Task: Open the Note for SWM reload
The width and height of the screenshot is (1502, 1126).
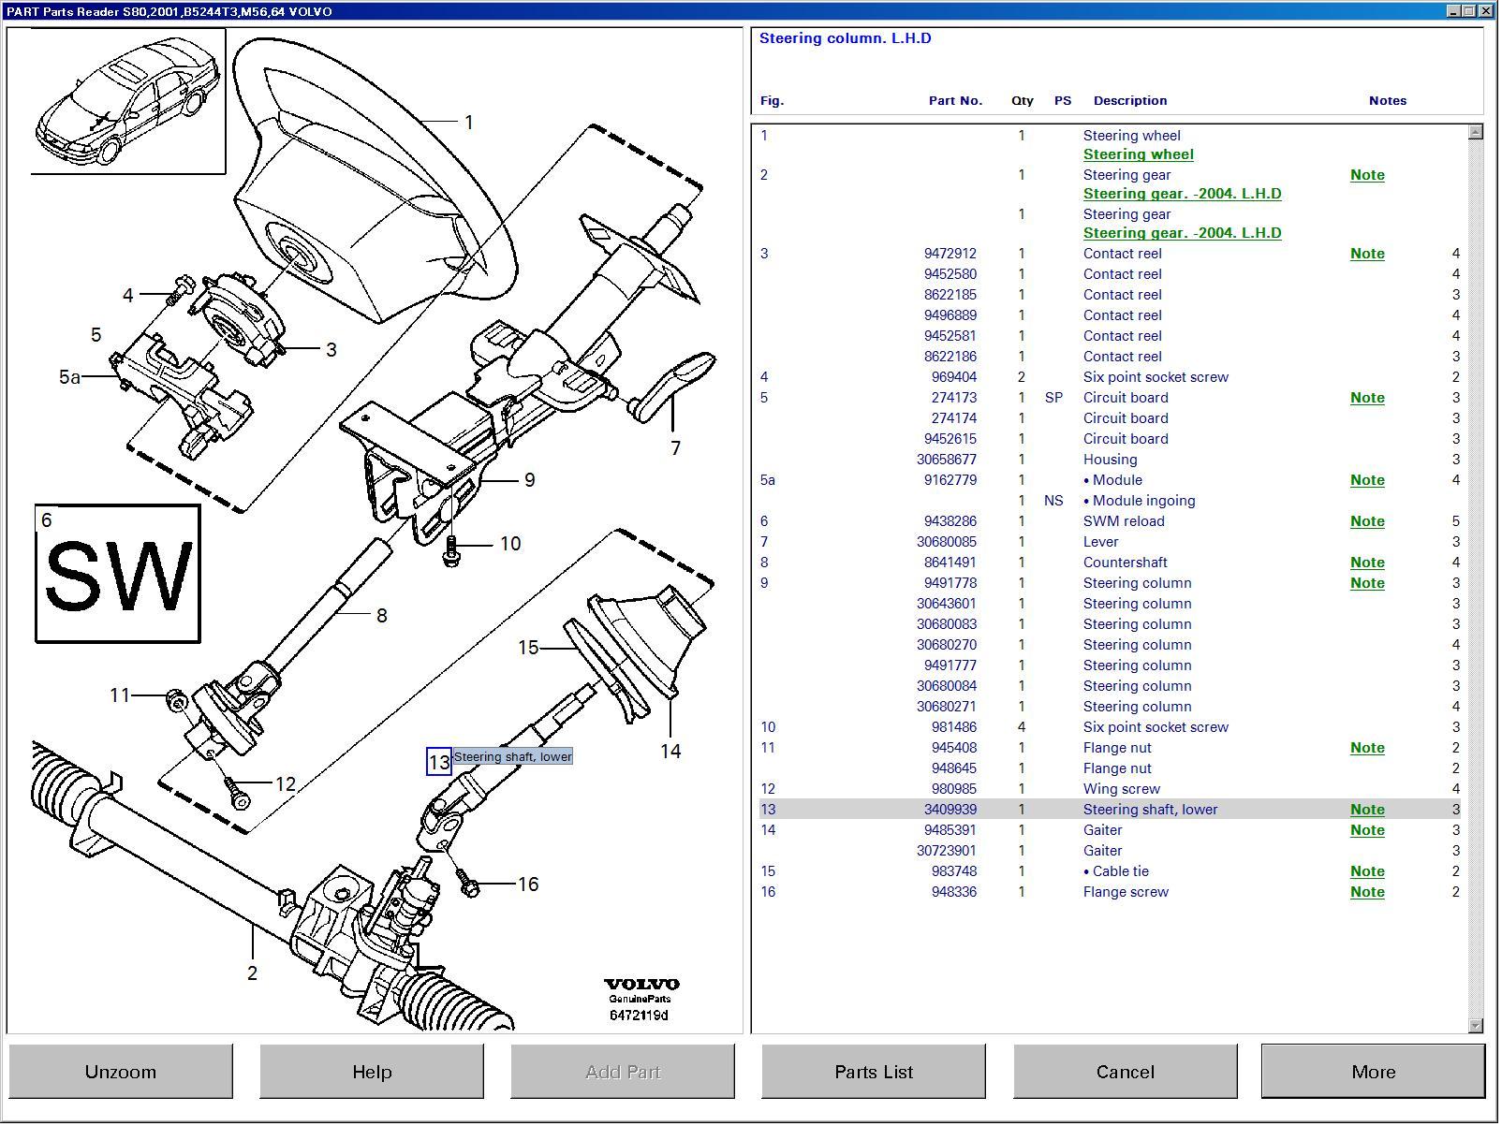Action: point(1367,521)
